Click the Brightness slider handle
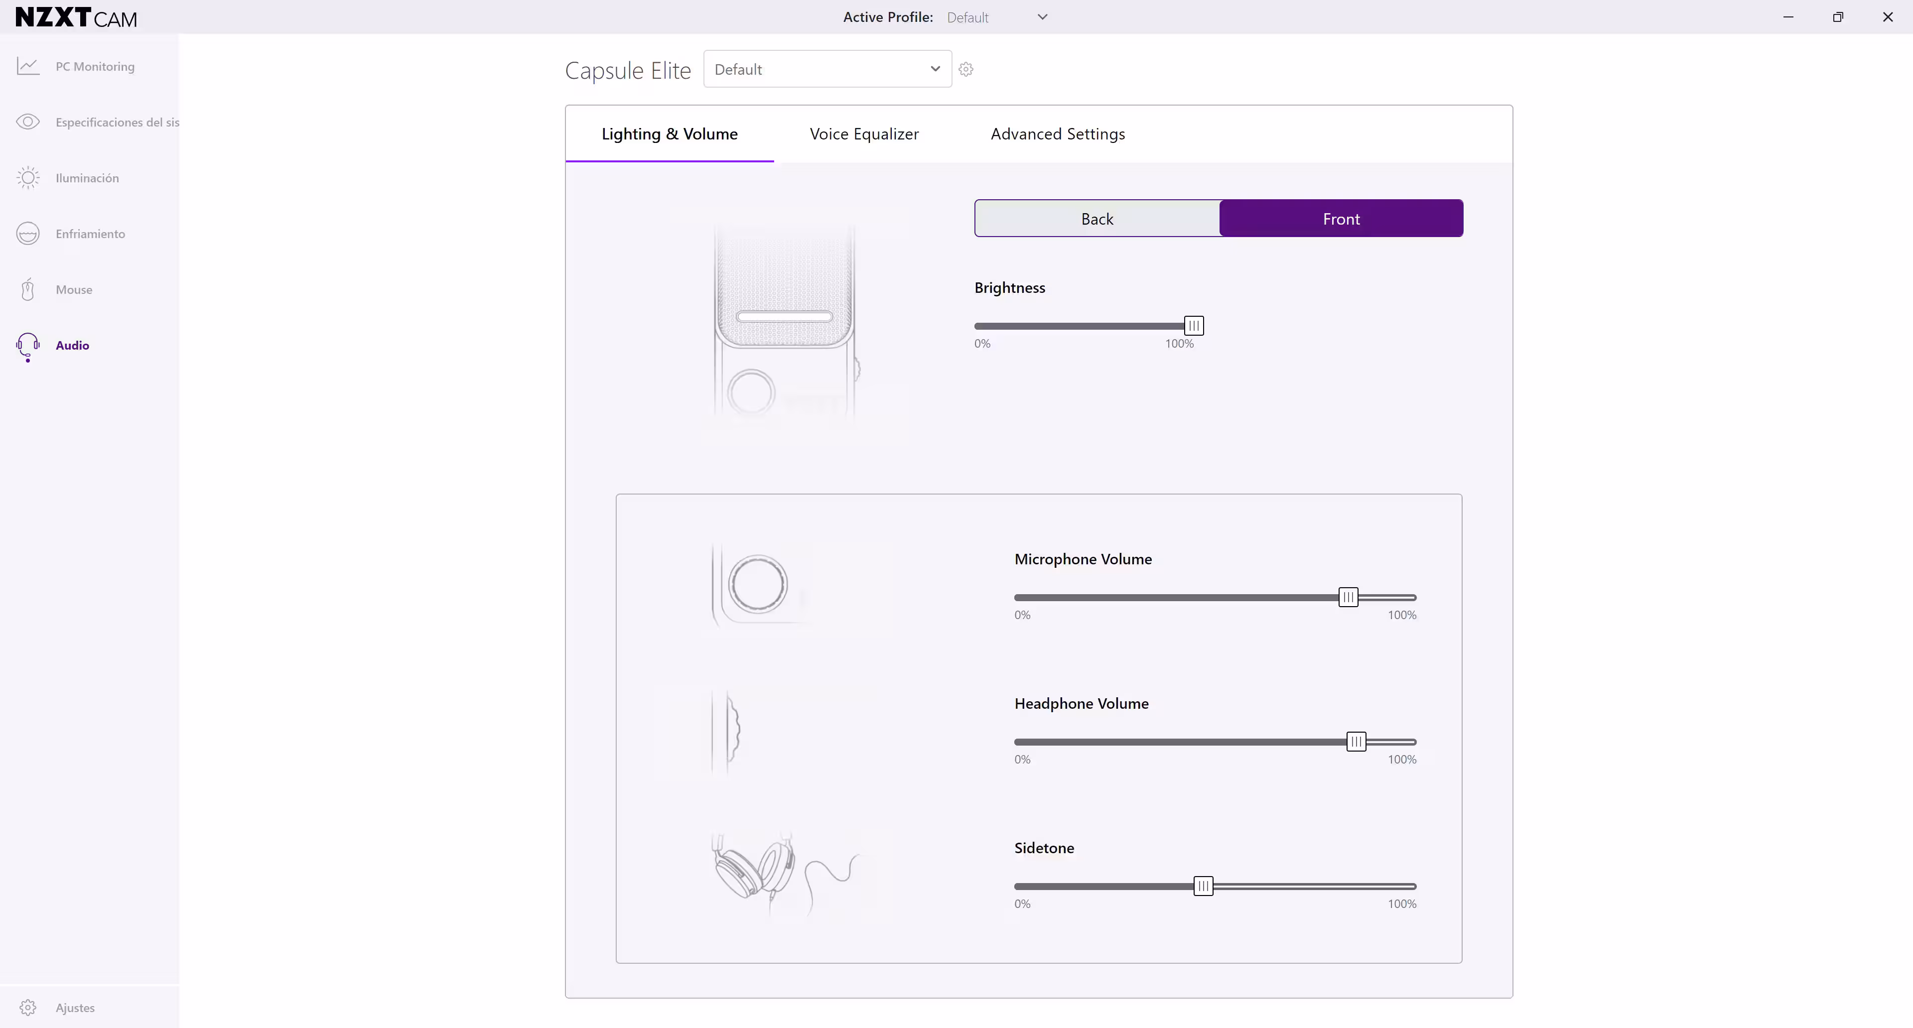This screenshot has width=1913, height=1028. coord(1194,326)
